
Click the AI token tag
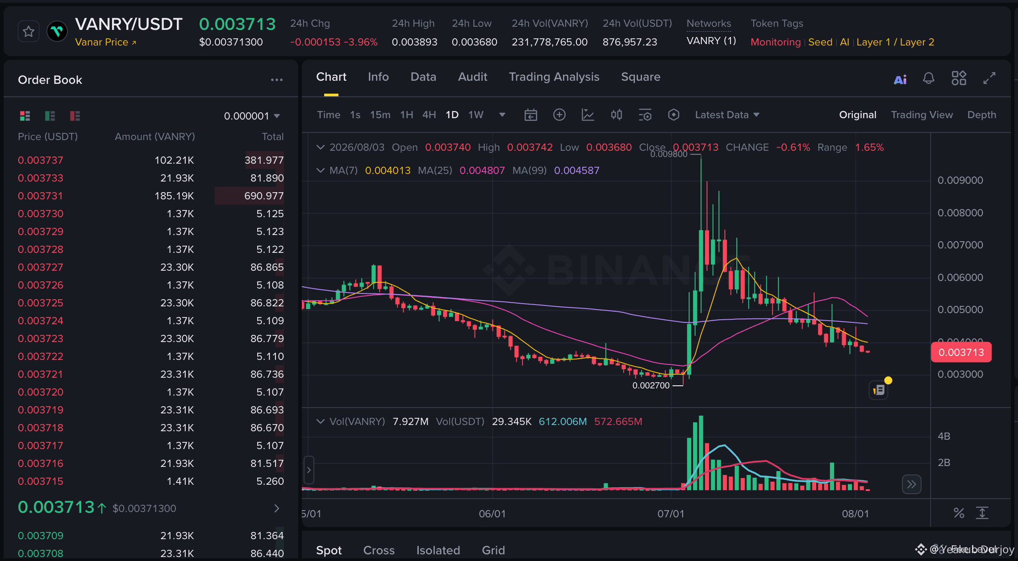pyautogui.click(x=844, y=42)
